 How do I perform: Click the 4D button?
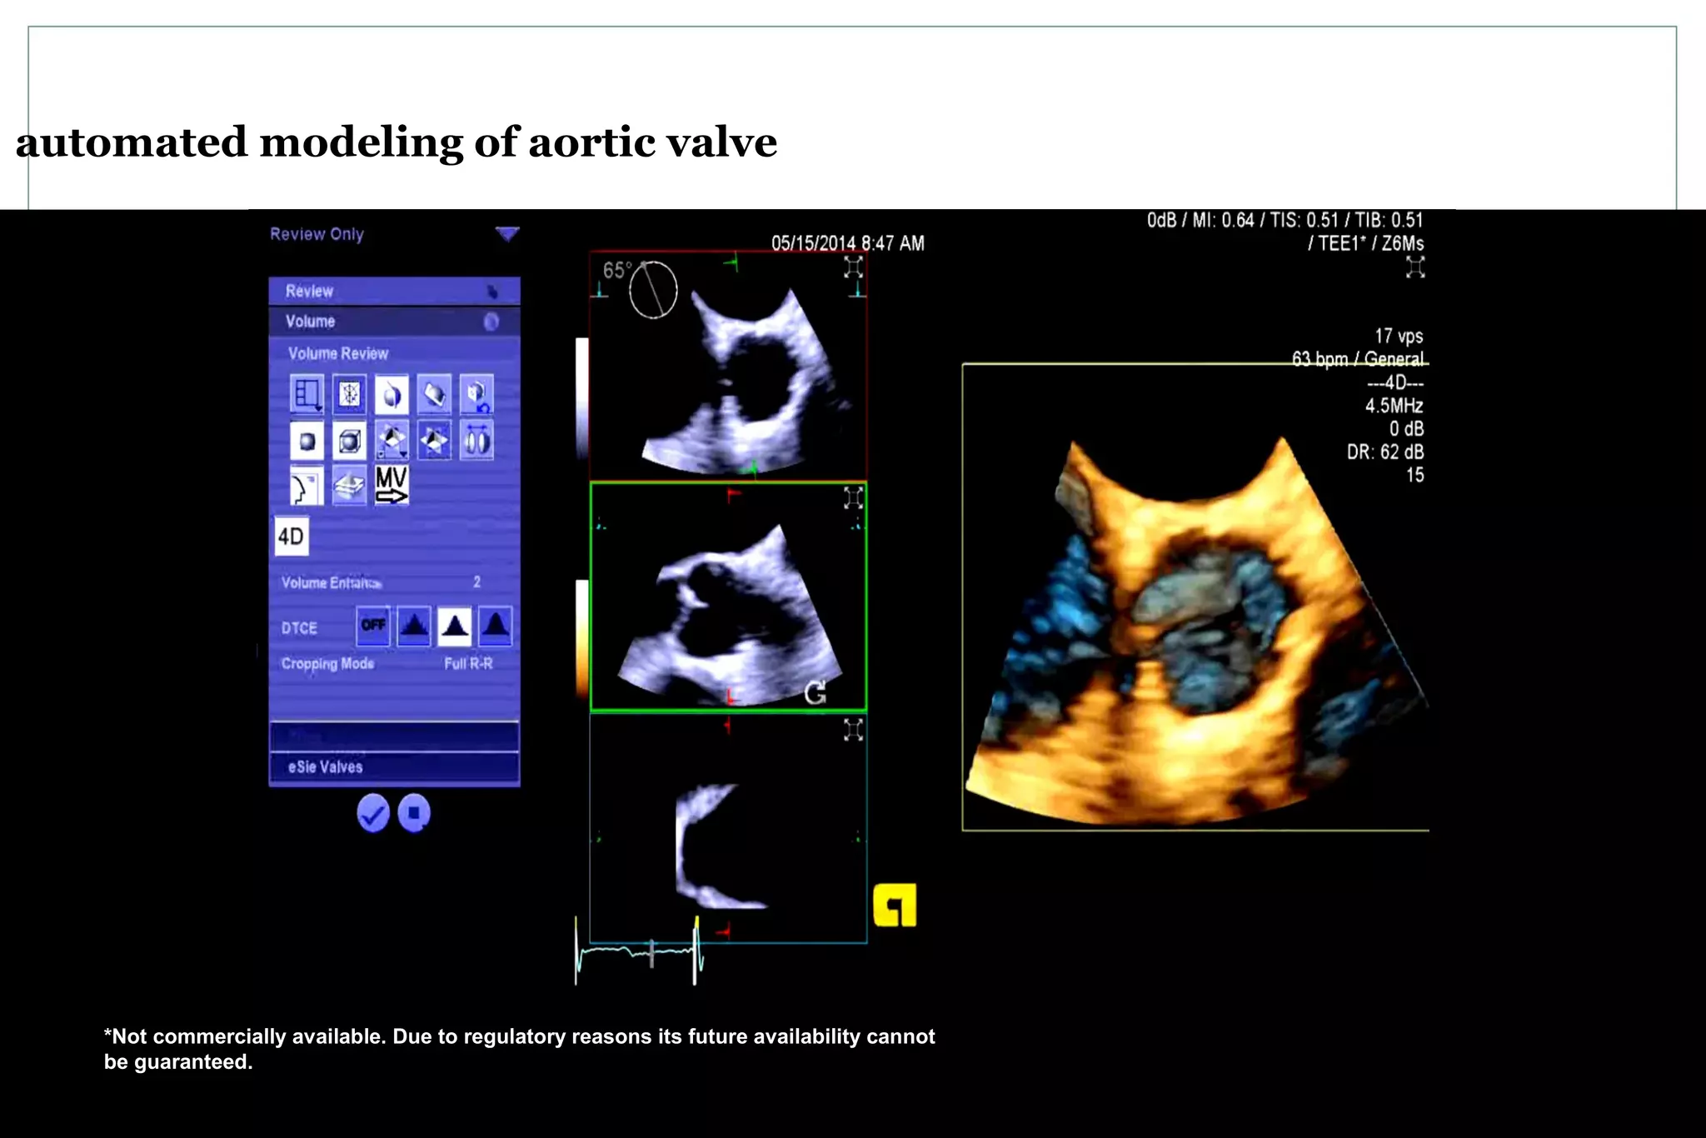[x=291, y=537]
